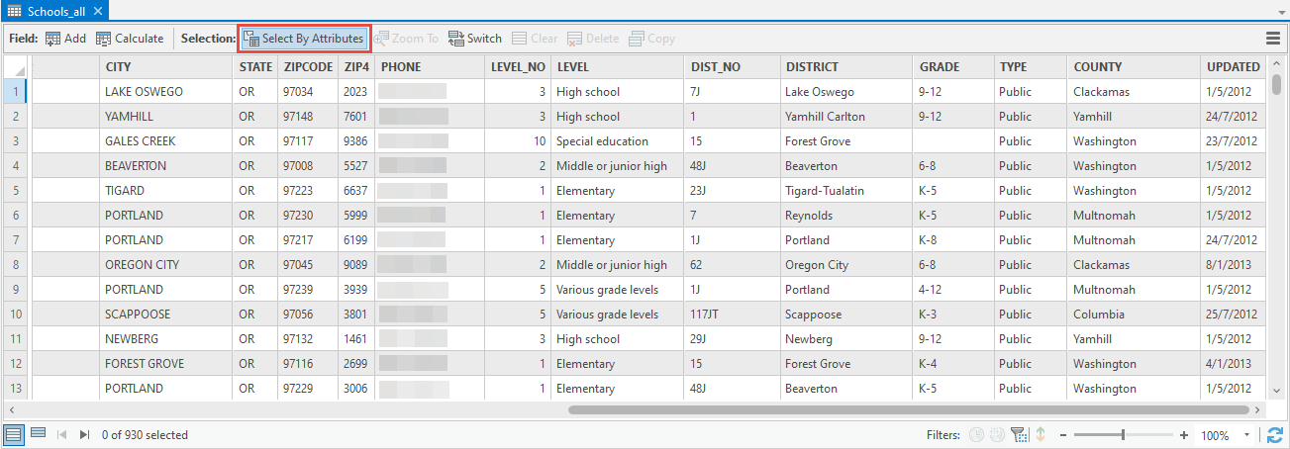Click the Copy selection button
Viewport: 1290px width, 449px height.
(652, 39)
